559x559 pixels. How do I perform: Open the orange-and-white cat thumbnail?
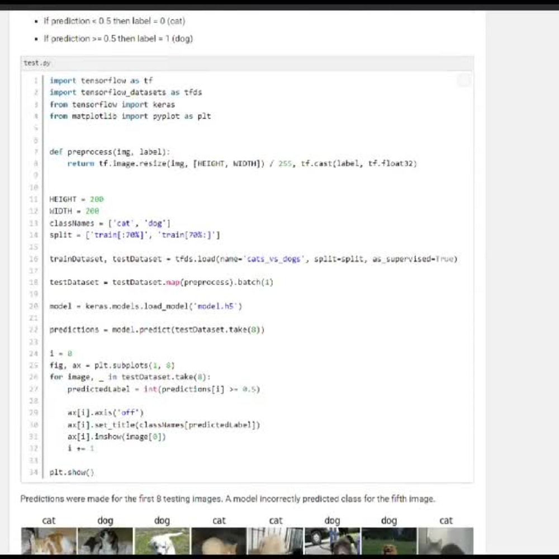click(49, 541)
